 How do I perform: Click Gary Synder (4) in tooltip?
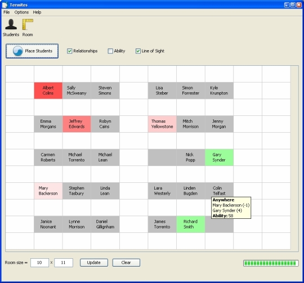click(227, 210)
